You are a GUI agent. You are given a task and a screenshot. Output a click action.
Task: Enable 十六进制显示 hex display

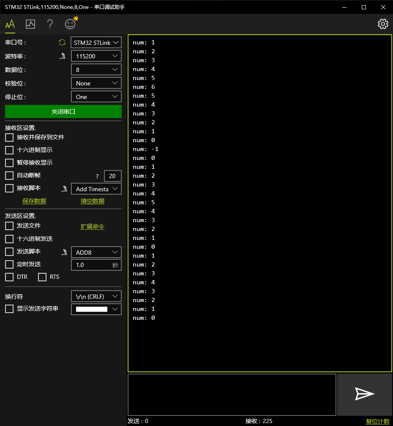click(x=9, y=150)
